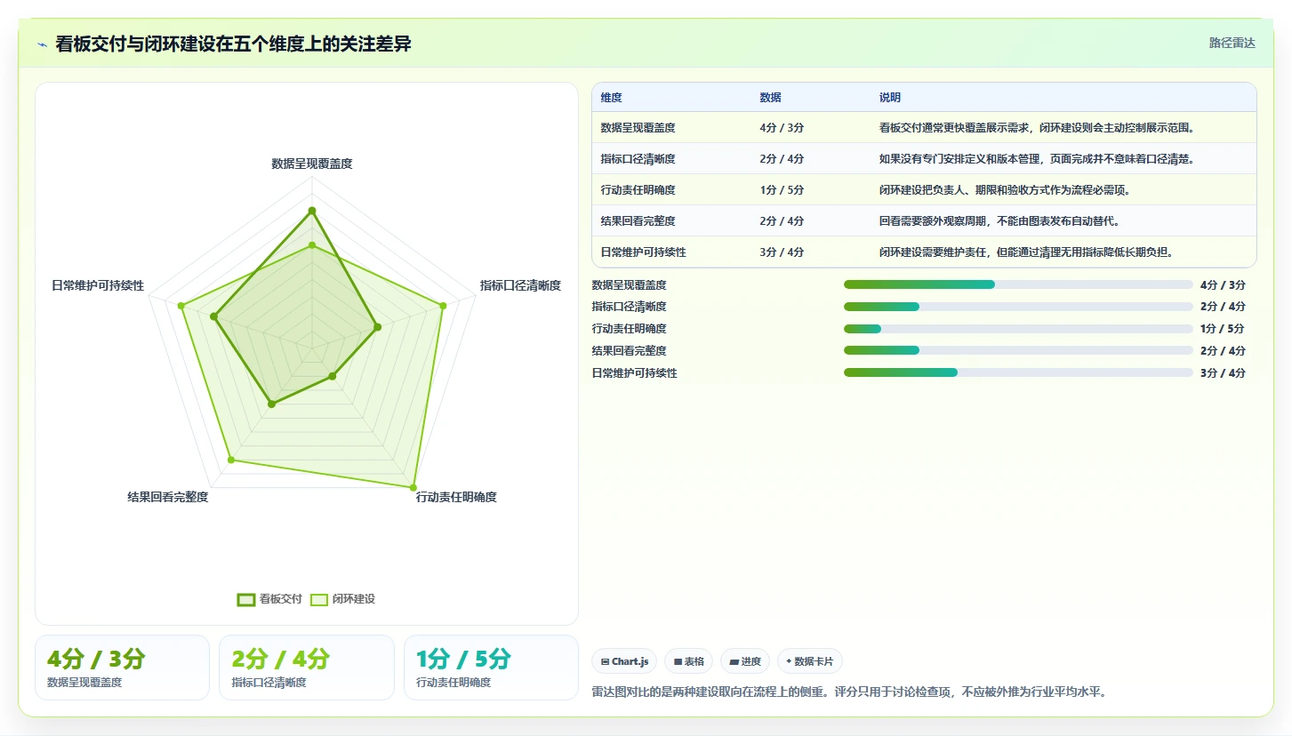Click the 路径雷达 label in header

1232,43
